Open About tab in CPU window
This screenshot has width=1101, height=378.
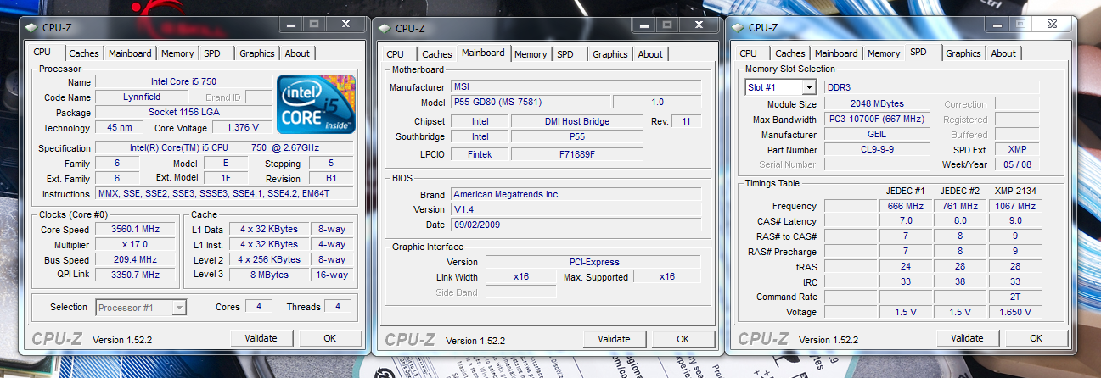[297, 53]
